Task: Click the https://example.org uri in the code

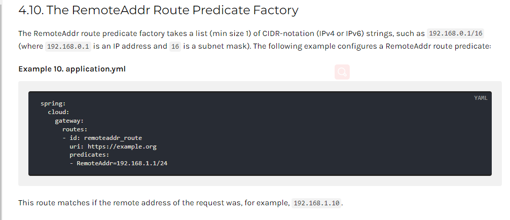Action: tap(122, 146)
